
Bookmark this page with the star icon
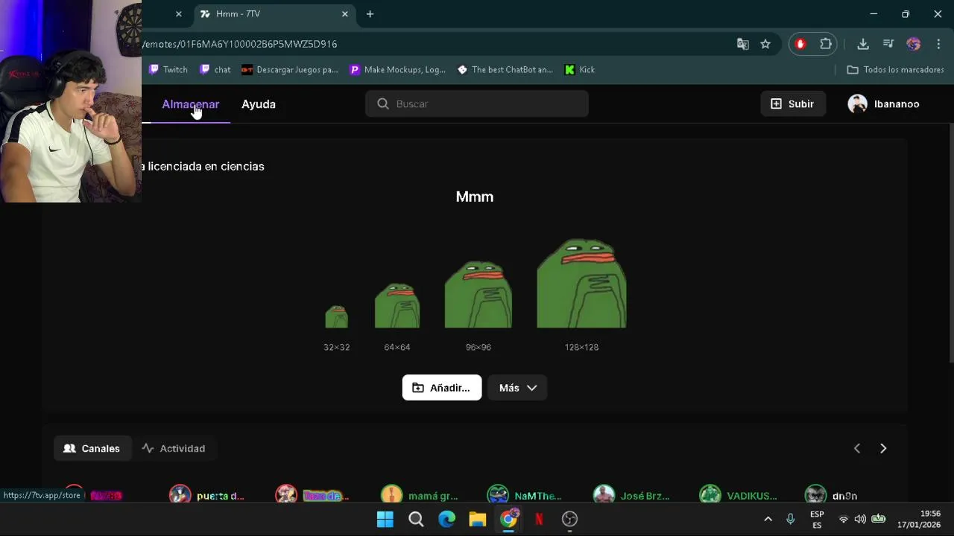pyautogui.click(x=765, y=44)
